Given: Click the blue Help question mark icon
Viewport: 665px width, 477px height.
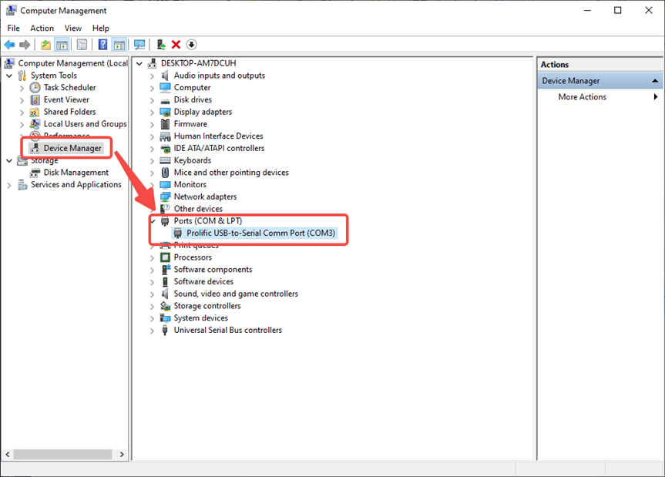Looking at the screenshot, I should pyautogui.click(x=102, y=45).
